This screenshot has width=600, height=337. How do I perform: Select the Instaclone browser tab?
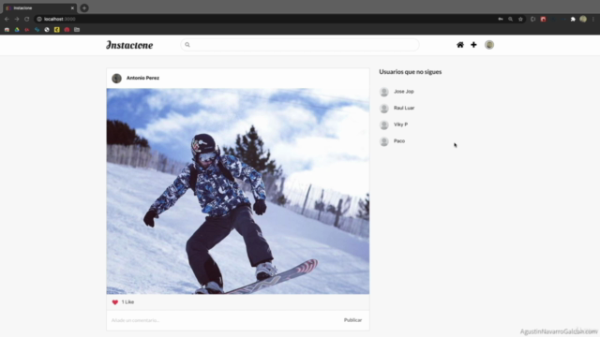(x=38, y=8)
